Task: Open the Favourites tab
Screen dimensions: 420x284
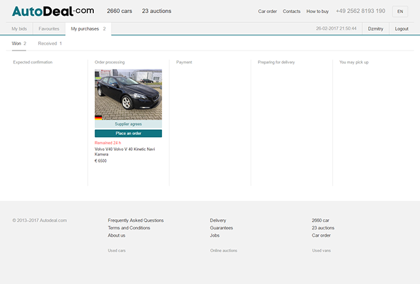Action: (x=49, y=29)
